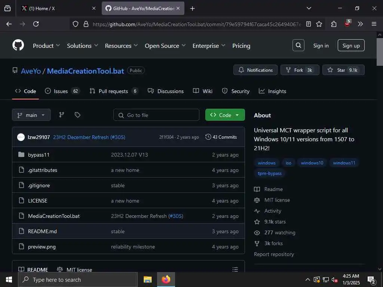Click the windows11 topic tag
Screen dimensions: 383x287
(x=344, y=163)
